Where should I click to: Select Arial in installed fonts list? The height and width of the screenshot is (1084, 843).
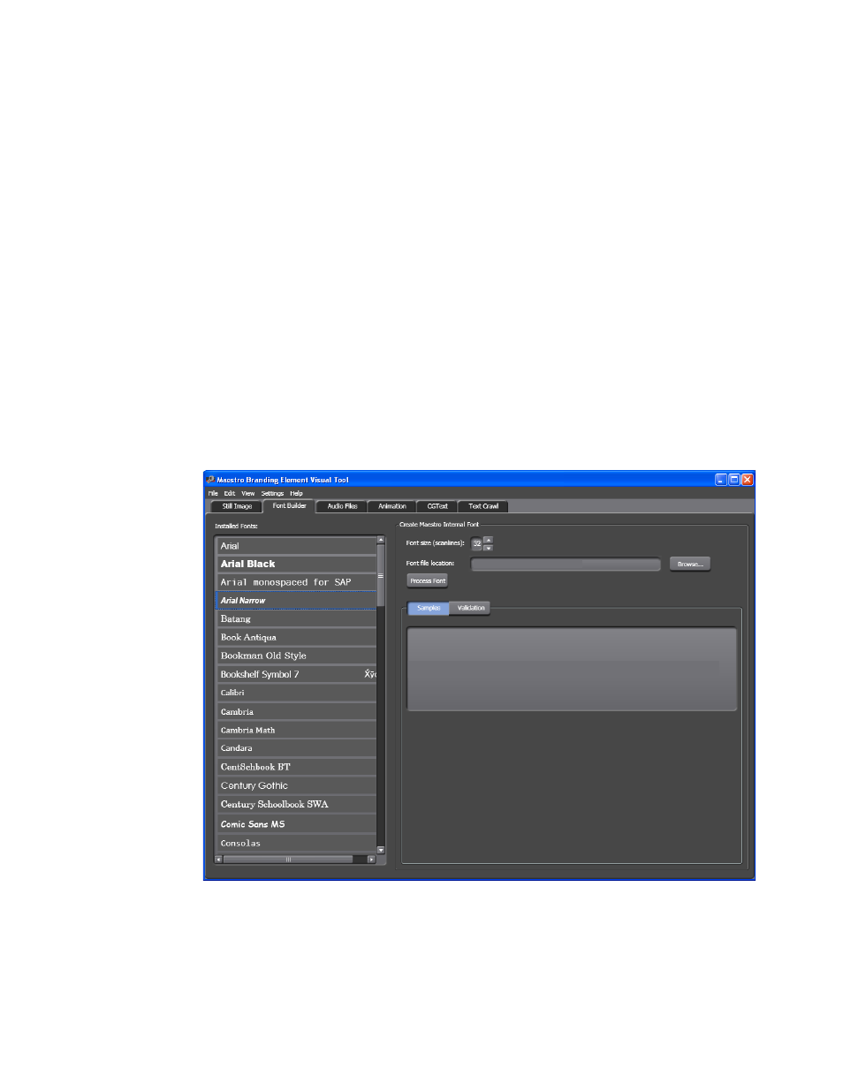click(296, 546)
